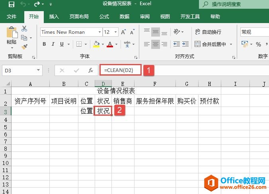Image resolution: width=269 pixels, height=194 pixels.
Task: Open the Customize Quick Access Toolbar arrow
Action: click(51, 4)
